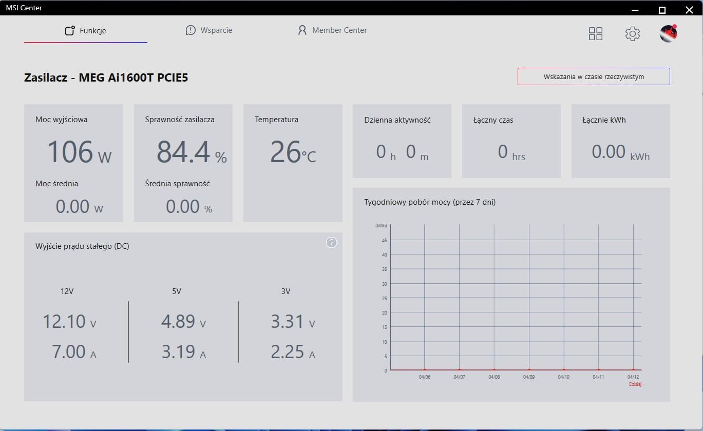This screenshot has height=431, width=703.
Task: Click the 2.25 A current reading
Action: [x=293, y=352]
